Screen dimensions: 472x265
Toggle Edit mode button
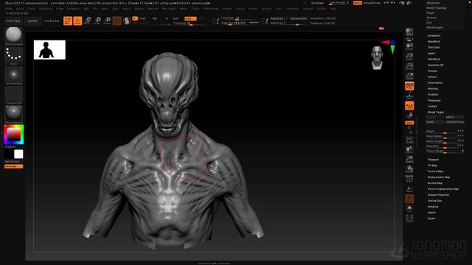coord(68,21)
